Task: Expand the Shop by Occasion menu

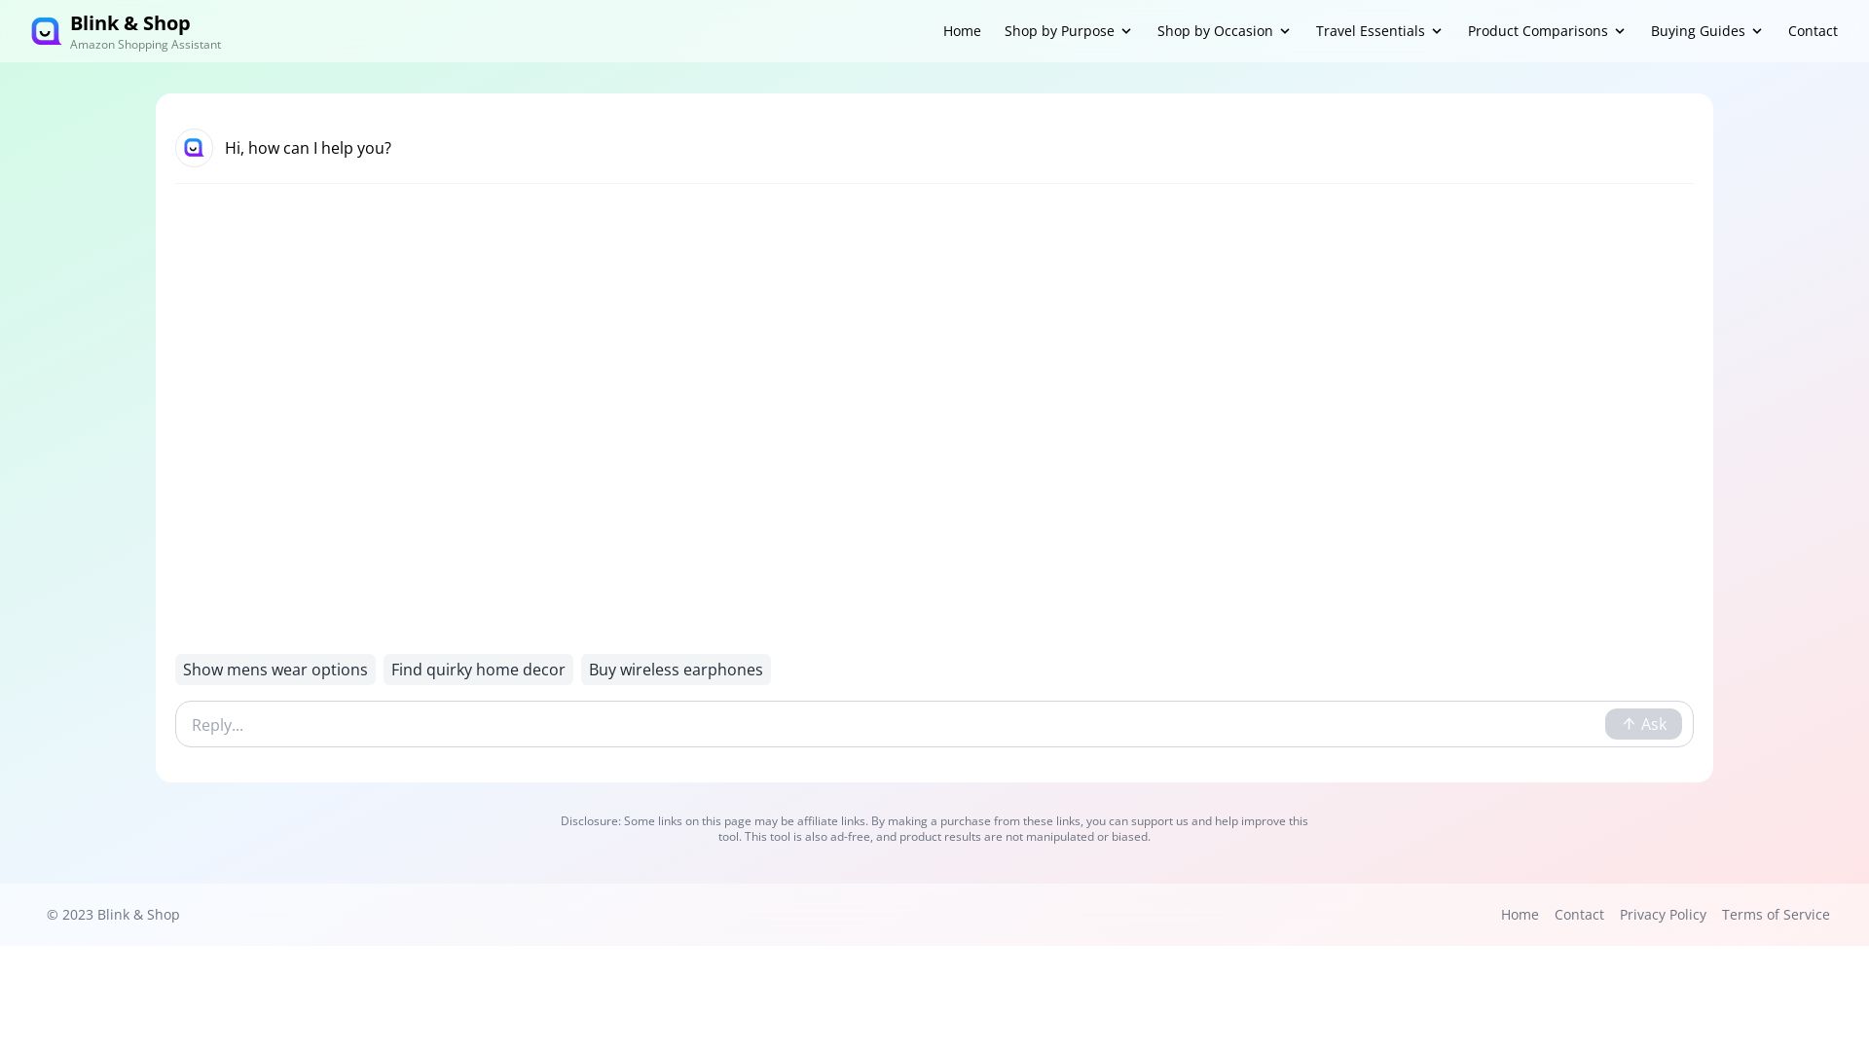Action: [x=1223, y=30]
